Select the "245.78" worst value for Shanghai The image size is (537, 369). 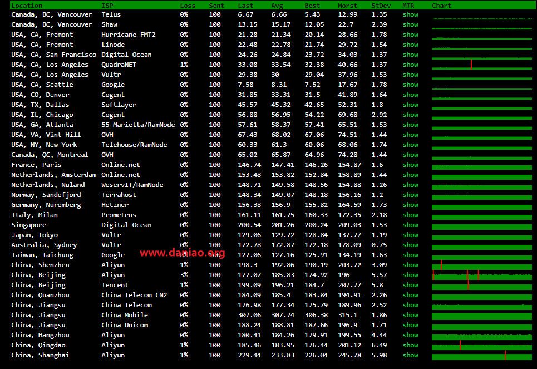click(349, 355)
